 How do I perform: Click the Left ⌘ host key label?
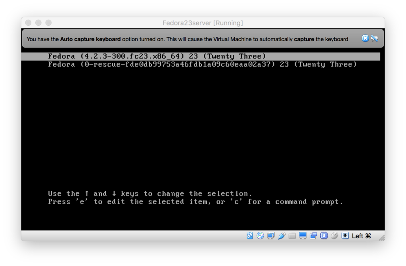pos(362,236)
